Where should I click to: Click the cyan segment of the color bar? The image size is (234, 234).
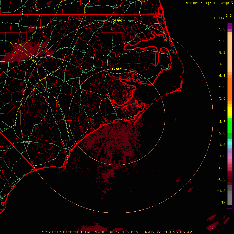(x=230, y=143)
